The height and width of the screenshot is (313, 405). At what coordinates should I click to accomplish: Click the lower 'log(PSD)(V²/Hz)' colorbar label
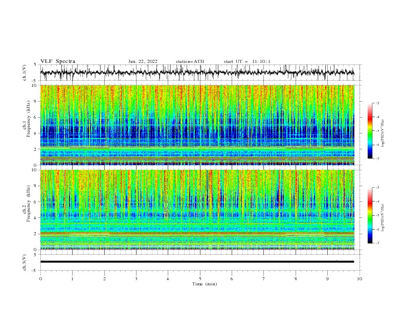(x=383, y=217)
